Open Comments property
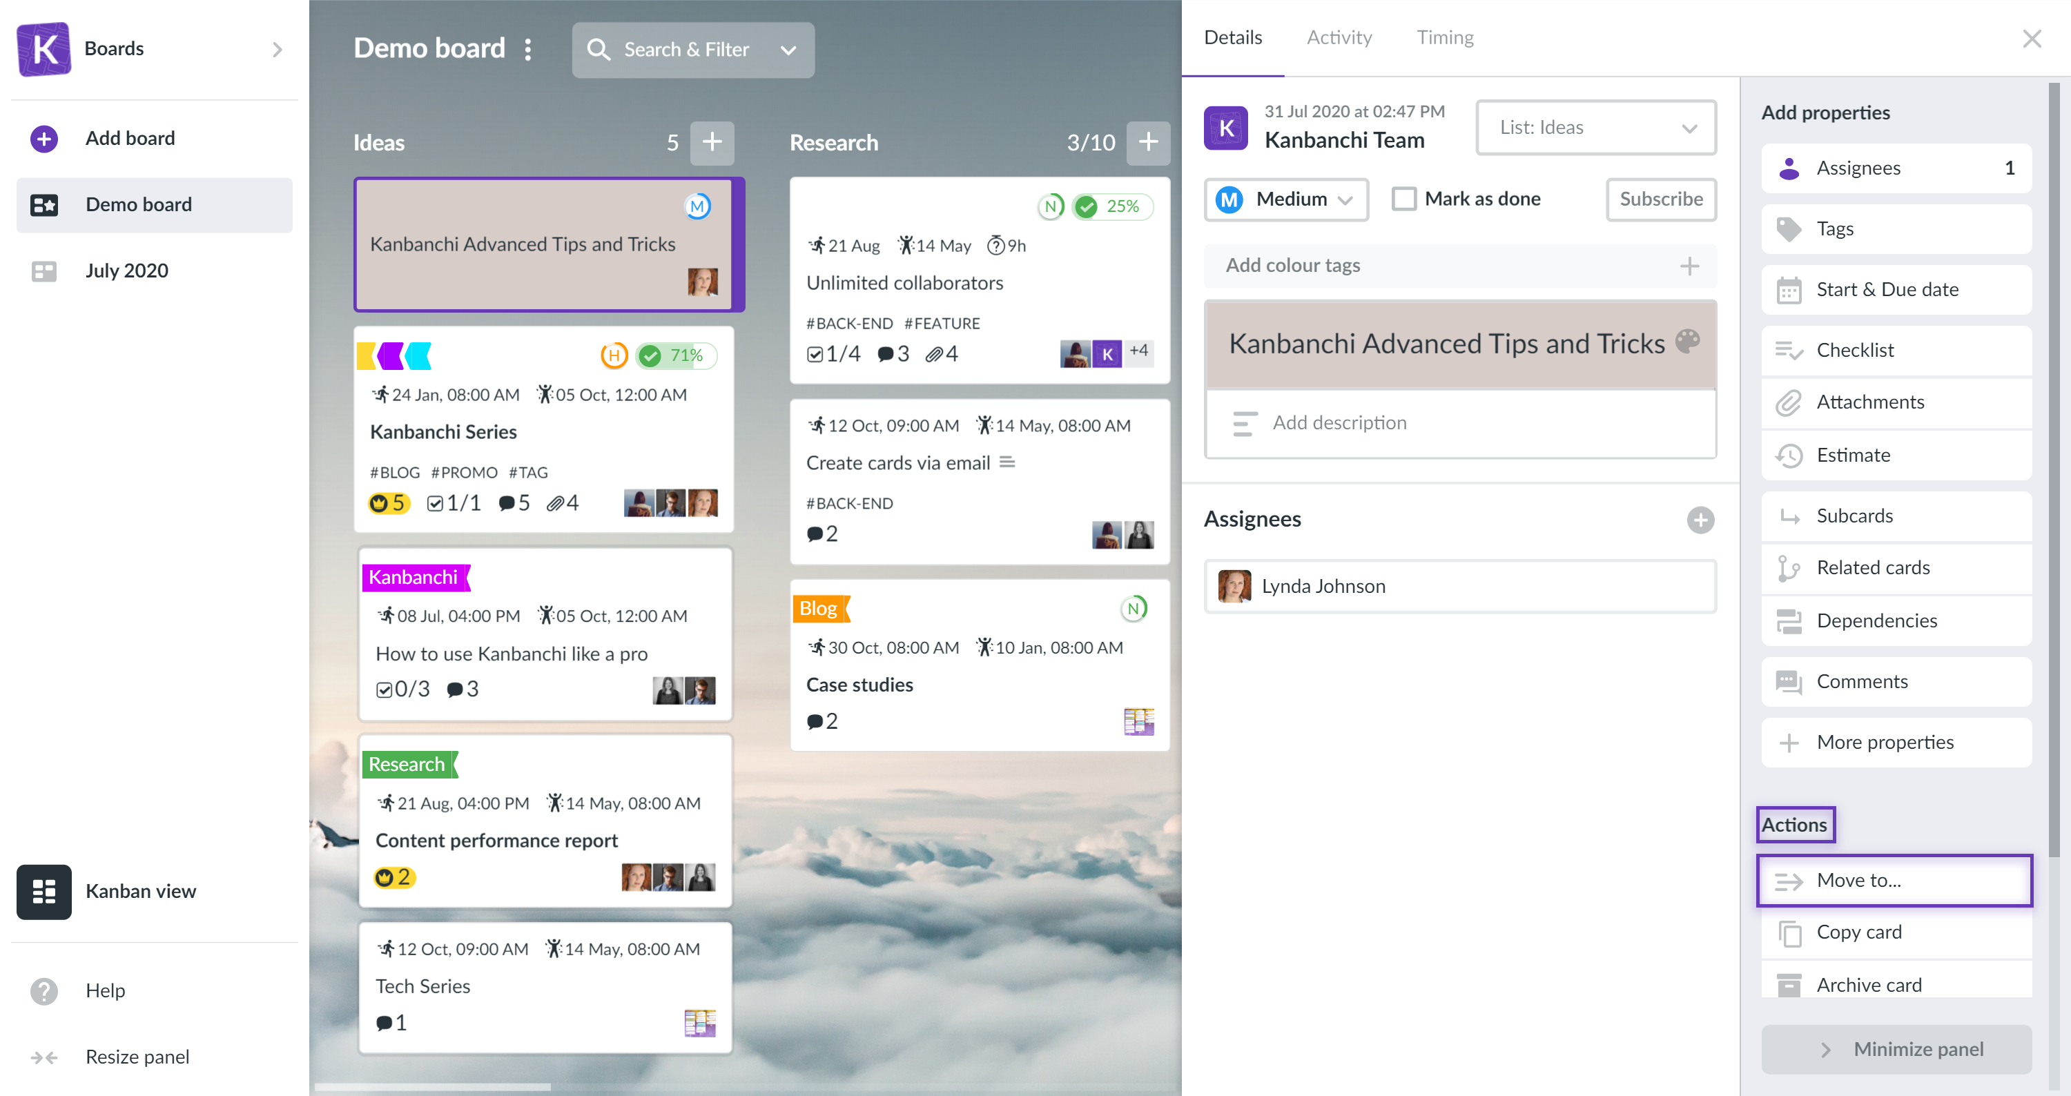This screenshot has width=2071, height=1096. point(1896,681)
